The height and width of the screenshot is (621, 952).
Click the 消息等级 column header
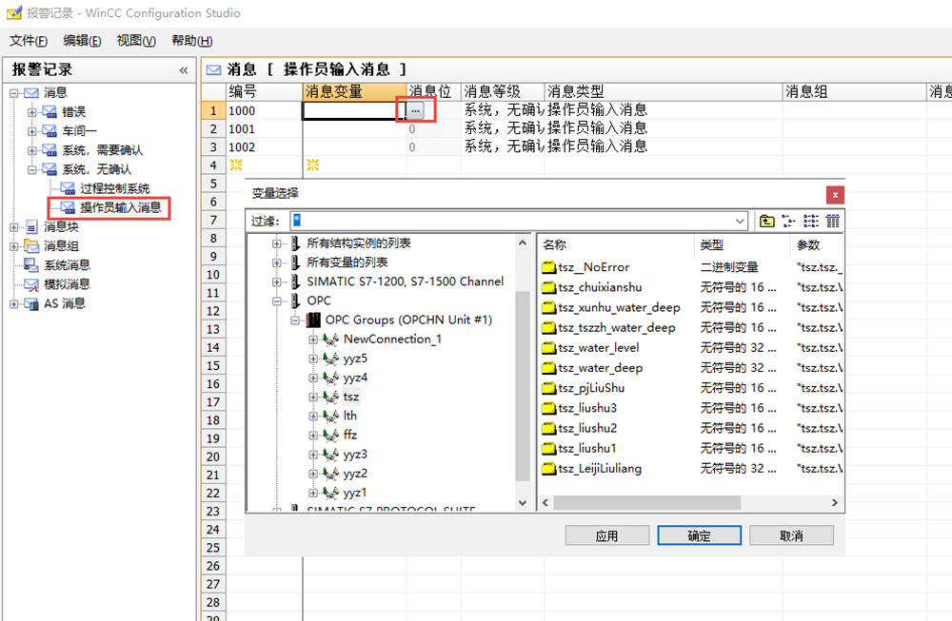click(x=492, y=91)
